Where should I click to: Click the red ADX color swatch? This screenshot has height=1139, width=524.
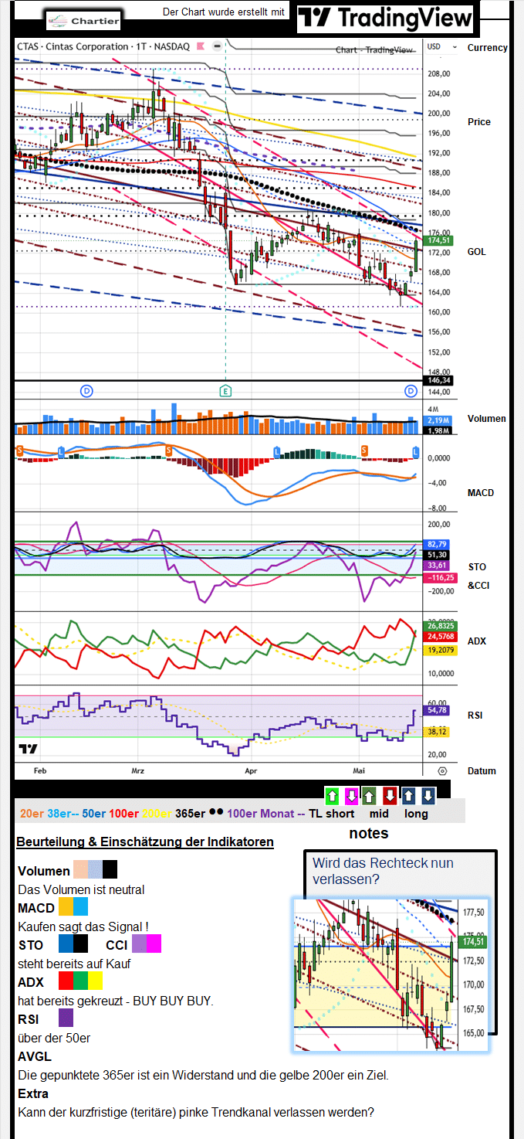66,981
